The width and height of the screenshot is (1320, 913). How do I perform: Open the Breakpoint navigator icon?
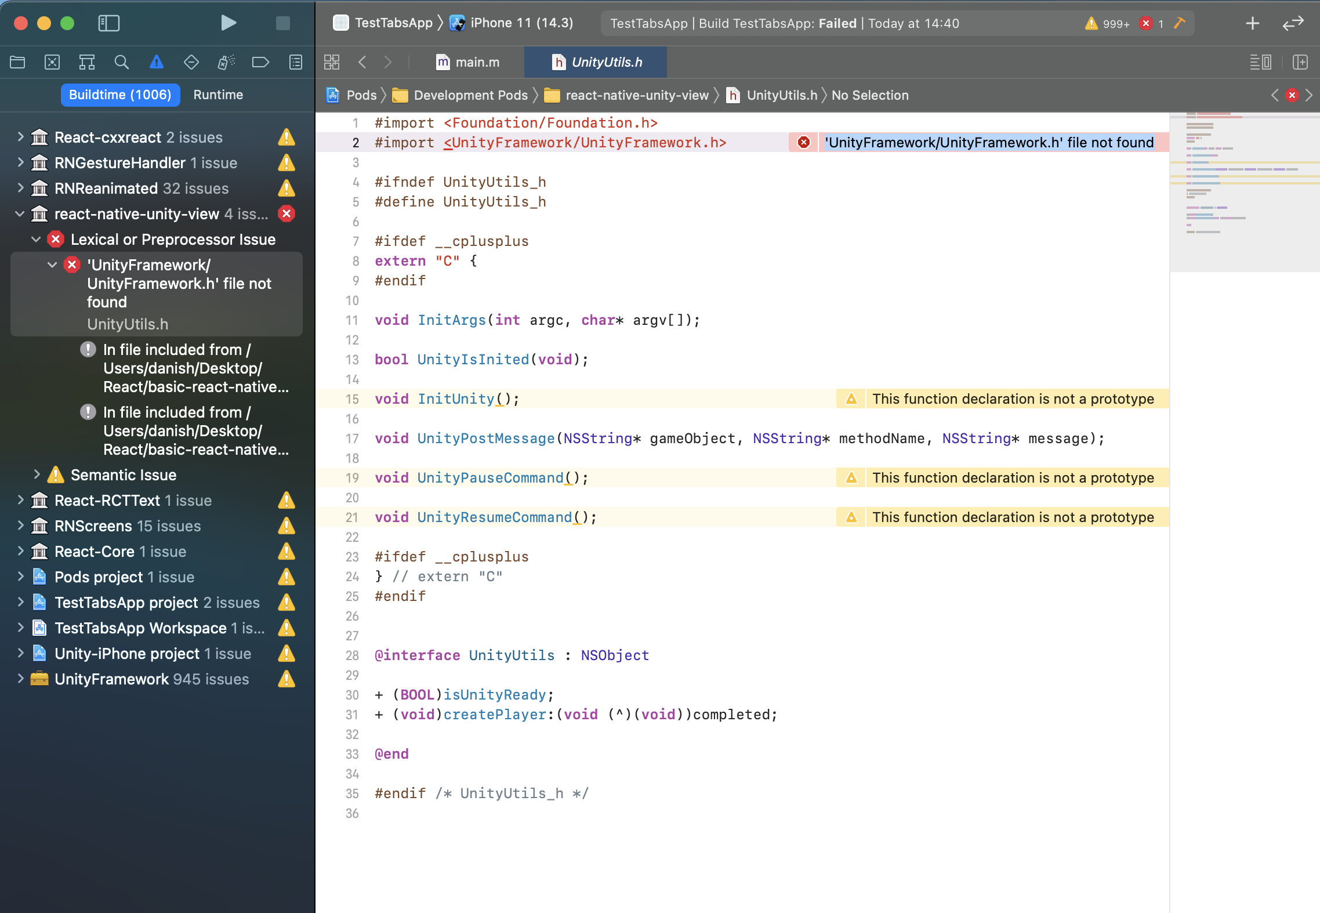[x=260, y=62]
